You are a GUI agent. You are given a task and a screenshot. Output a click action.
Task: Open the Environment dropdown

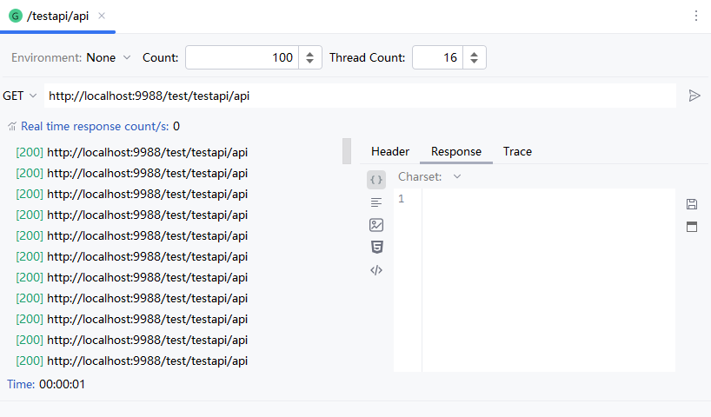[108, 57]
